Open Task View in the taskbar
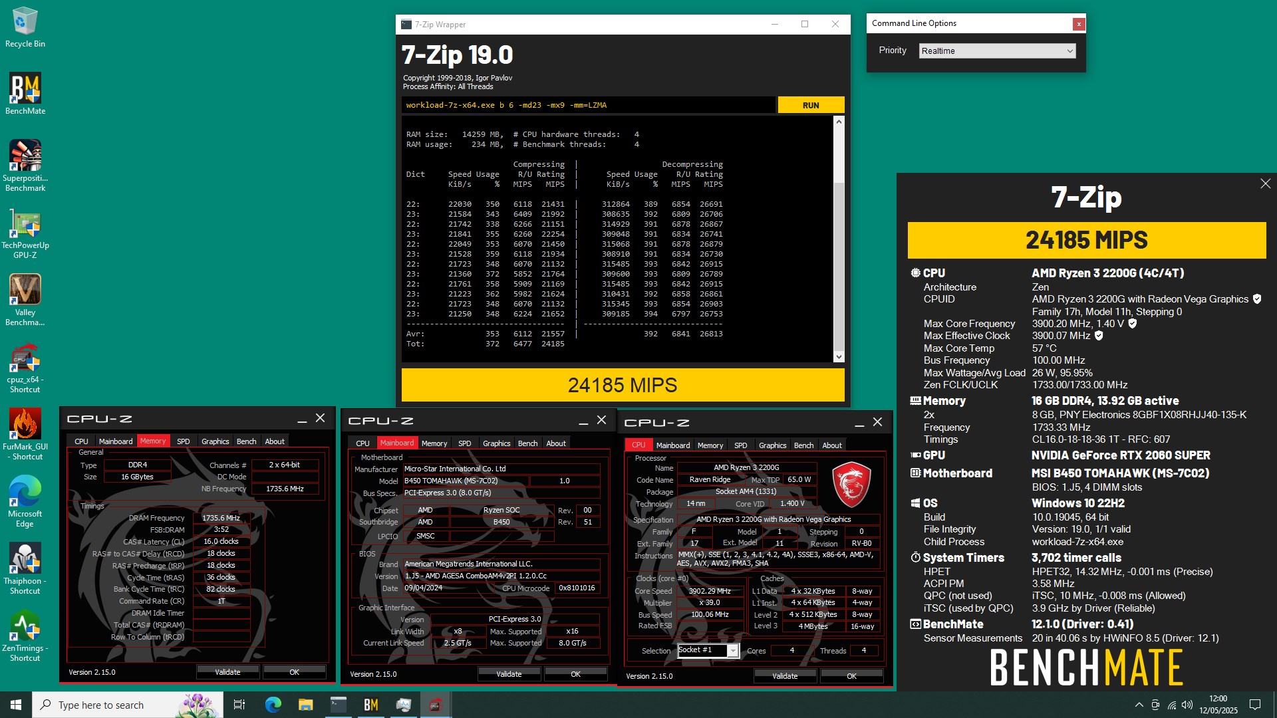This screenshot has height=718, width=1277. click(x=239, y=705)
